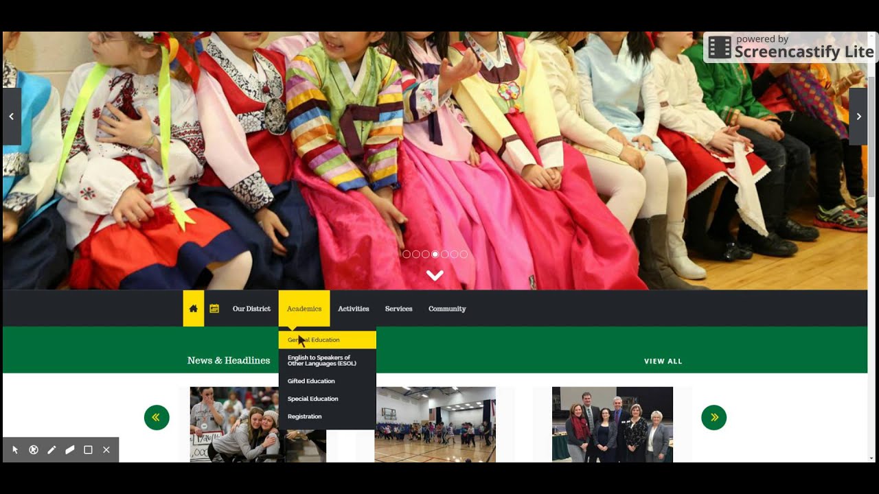Go to the home page icon
879x494 pixels.
pyautogui.click(x=194, y=309)
